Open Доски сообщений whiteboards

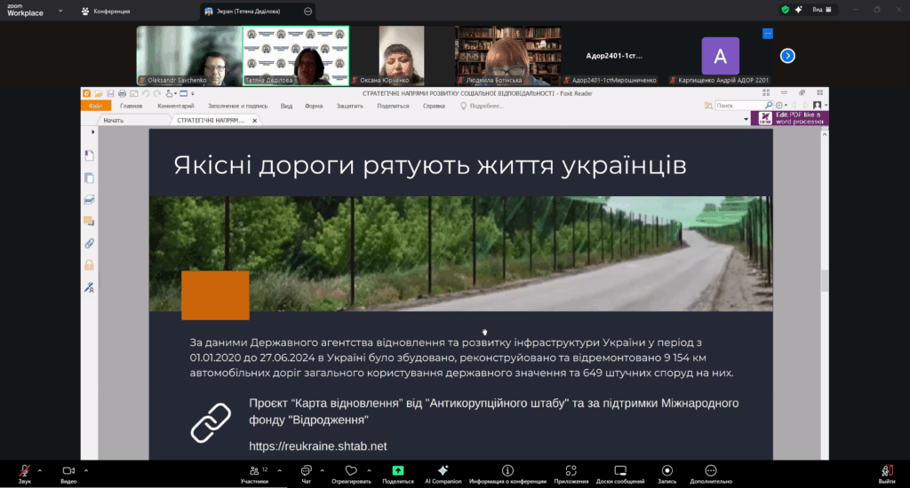point(620,471)
